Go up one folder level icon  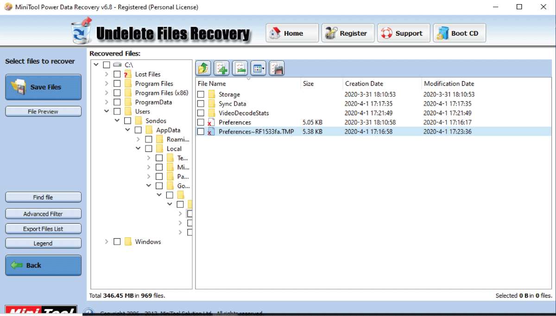[203, 68]
